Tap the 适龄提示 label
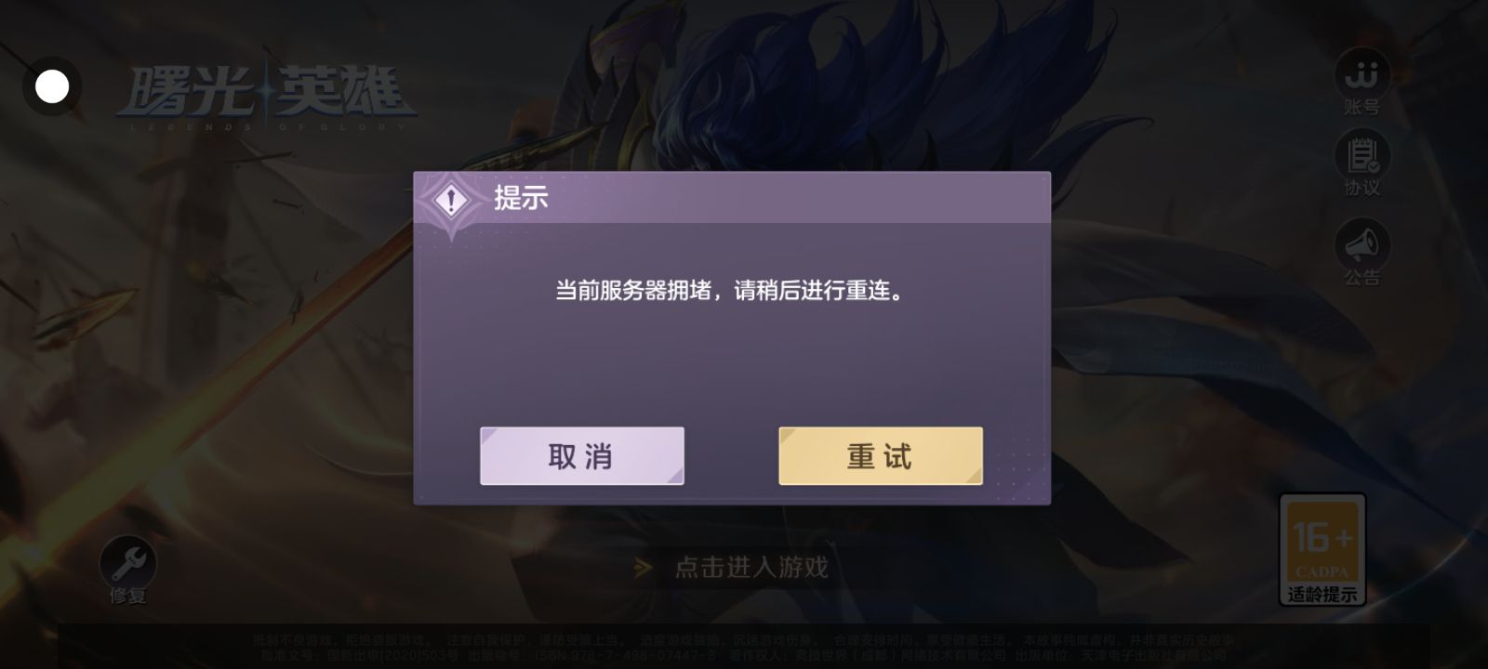The height and width of the screenshot is (669, 1488). click(1322, 595)
